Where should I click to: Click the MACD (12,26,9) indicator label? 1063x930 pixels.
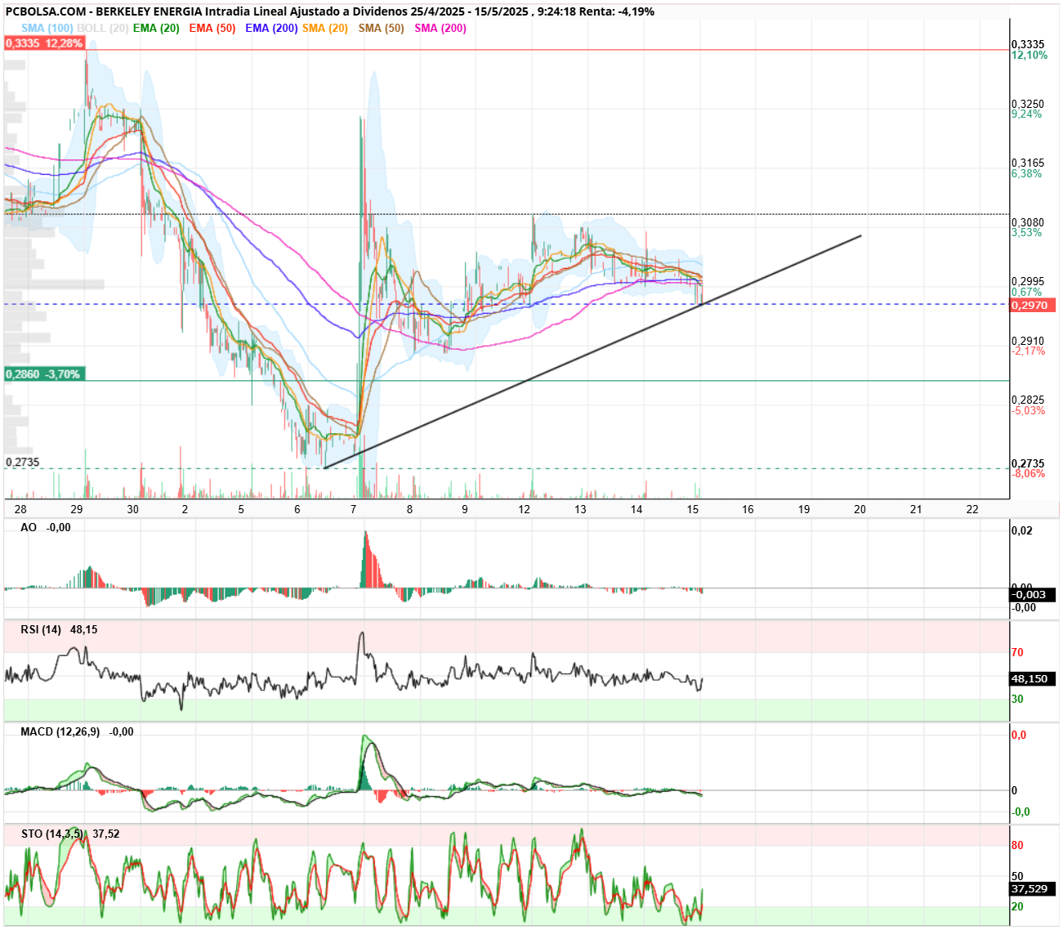60,731
